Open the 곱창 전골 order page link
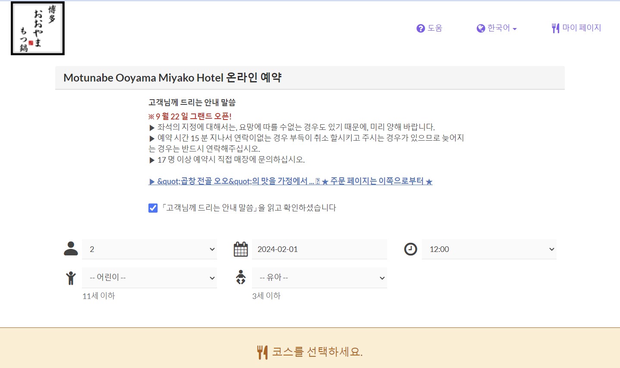This screenshot has height=368, width=620. coord(290,181)
